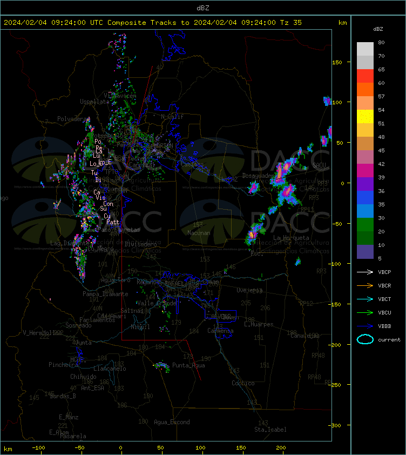The width and height of the screenshot is (406, 455).
Task: Click the slate 10 dBZ swatch
Action: coord(365,252)
